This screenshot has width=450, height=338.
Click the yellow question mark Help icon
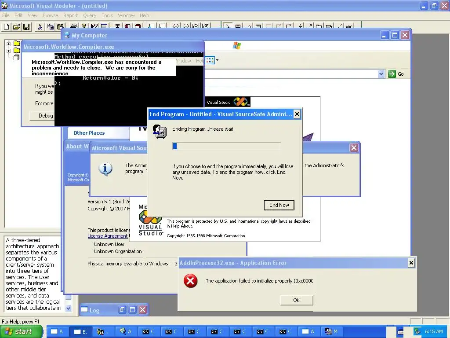pos(84,26)
